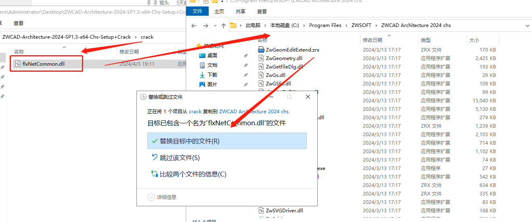Expand the chevron before crack in left window breadcrumb

tap(136, 37)
